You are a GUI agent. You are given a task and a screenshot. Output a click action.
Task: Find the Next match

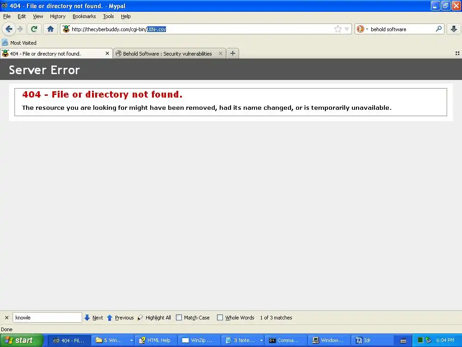point(94,318)
